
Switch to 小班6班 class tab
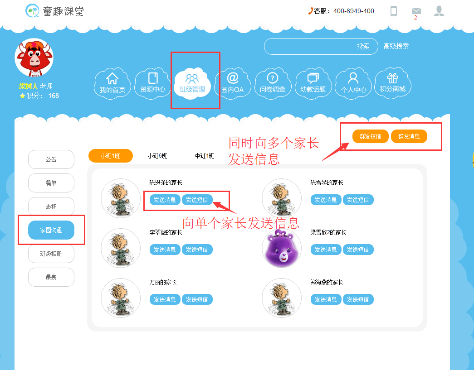[x=157, y=156]
